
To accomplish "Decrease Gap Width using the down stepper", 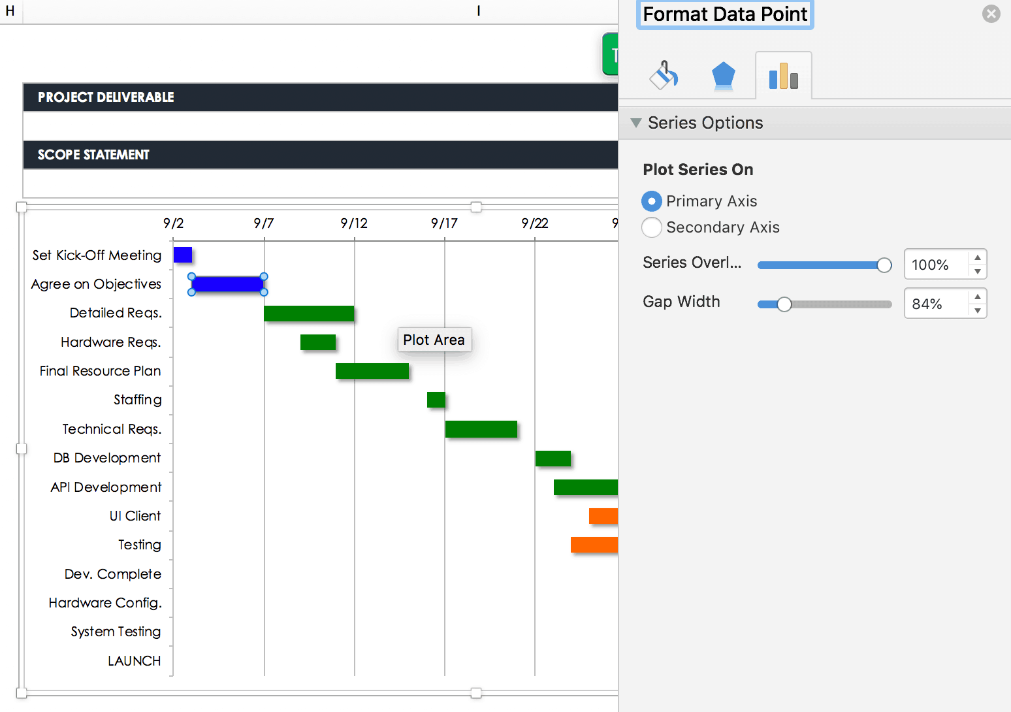I will pos(977,309).
